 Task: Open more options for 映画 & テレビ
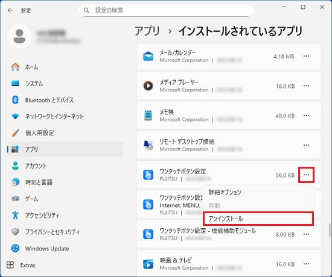[x=306, y=264]
